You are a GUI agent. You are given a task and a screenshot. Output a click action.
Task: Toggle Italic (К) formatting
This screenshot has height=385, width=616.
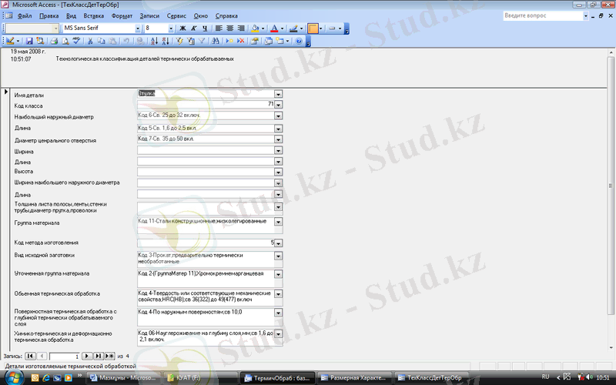194,28
